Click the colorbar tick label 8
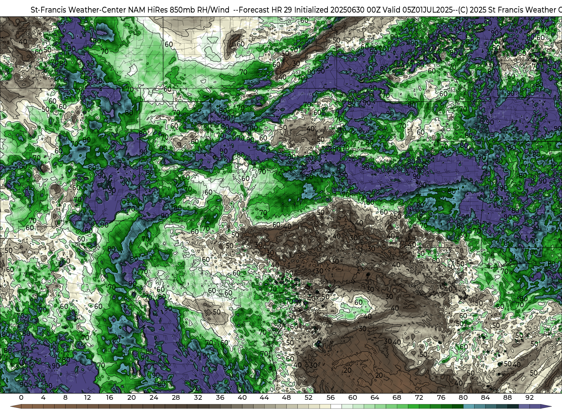Screen dimensions: 562x410 65,397
